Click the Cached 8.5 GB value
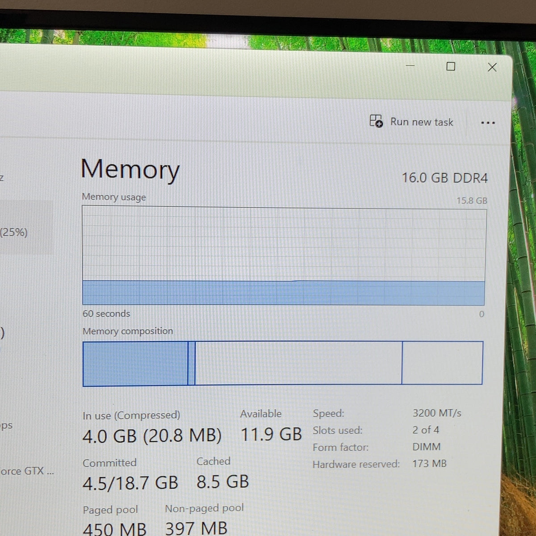536x536 pixels. pyautogui.click(x=222, y=482)
